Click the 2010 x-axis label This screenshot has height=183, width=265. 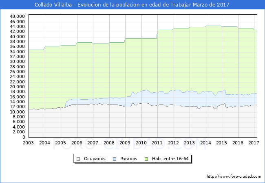tap(141, 143)
